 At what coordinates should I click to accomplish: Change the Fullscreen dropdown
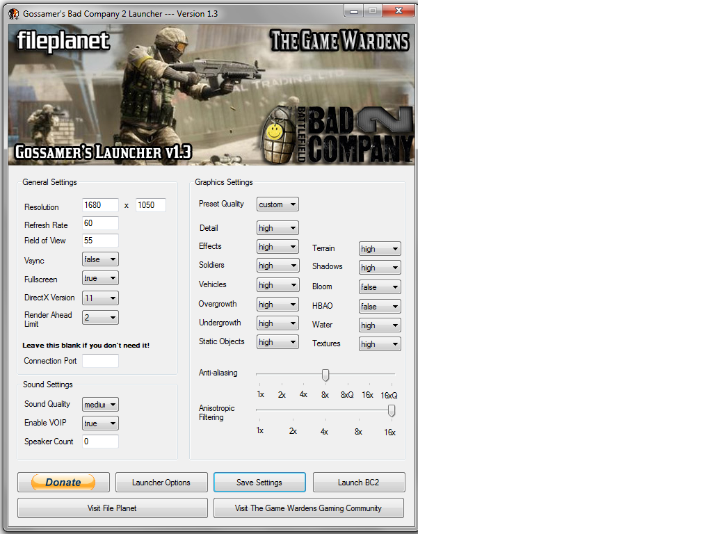pos(100,278)
